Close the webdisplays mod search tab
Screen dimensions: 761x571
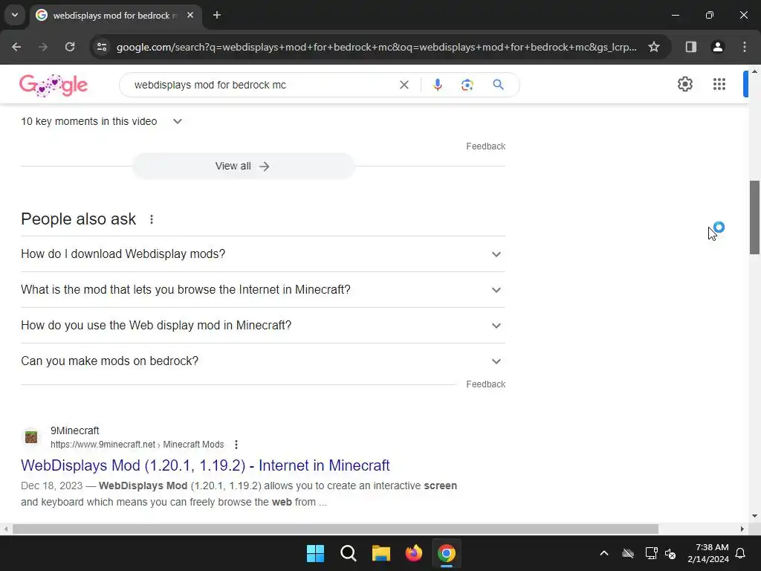tap(190, 16)
